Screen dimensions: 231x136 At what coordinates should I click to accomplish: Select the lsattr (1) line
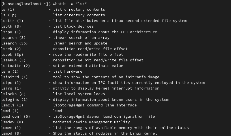94,21
